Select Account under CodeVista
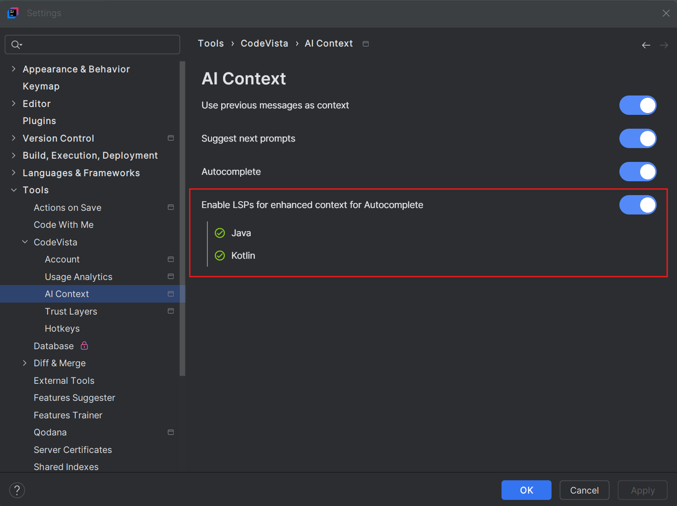Screen dimensions: 677x506 (62, 259)
